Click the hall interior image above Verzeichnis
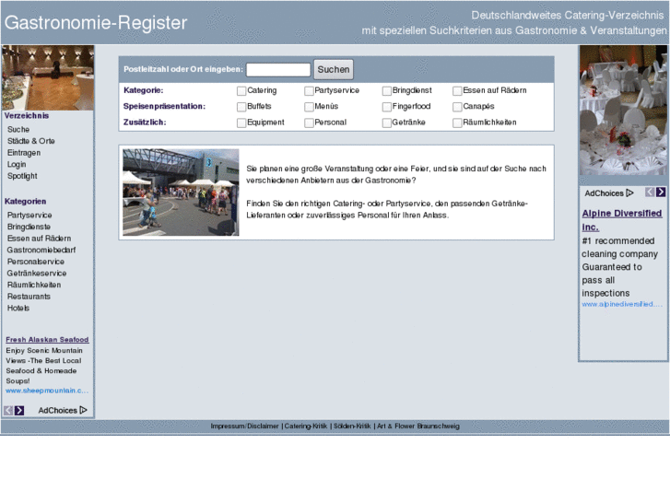Image resolution: width=670 pixels, height=502 pixels. [x=48, y=77]
